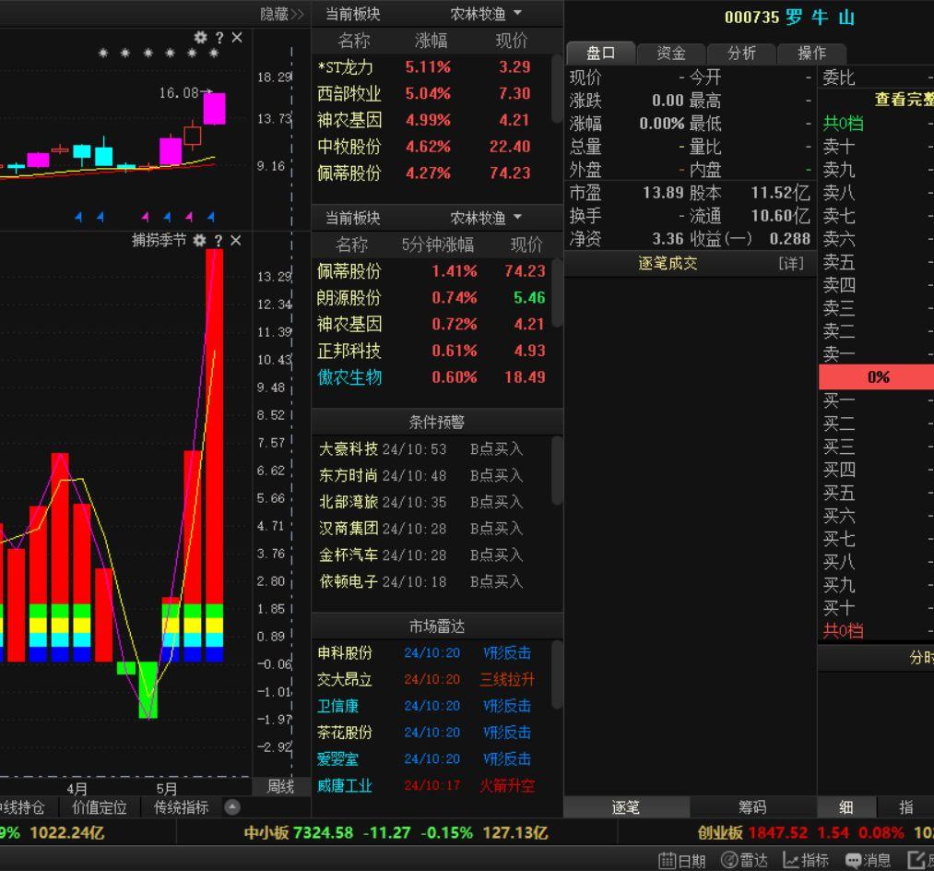Open 威唐工业 火箭升空 radar entry
The height and width of the screenshot is (871, 934).
[432, 786]
